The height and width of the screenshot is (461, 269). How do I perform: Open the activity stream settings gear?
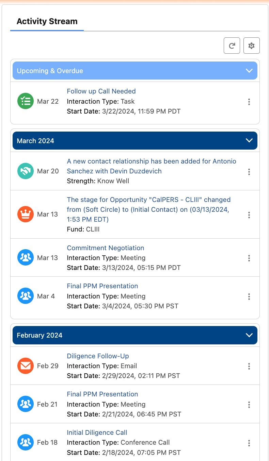(x=252, y=46)
